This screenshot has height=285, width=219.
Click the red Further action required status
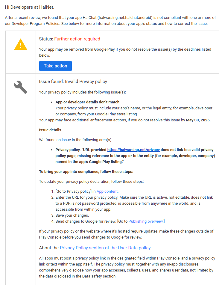tap(77, 39)
